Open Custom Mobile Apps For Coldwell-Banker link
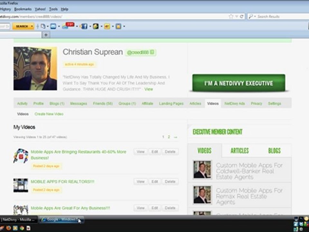Image resolution: width=309 pixels, height=232 pixels. [x=249, y=171]
